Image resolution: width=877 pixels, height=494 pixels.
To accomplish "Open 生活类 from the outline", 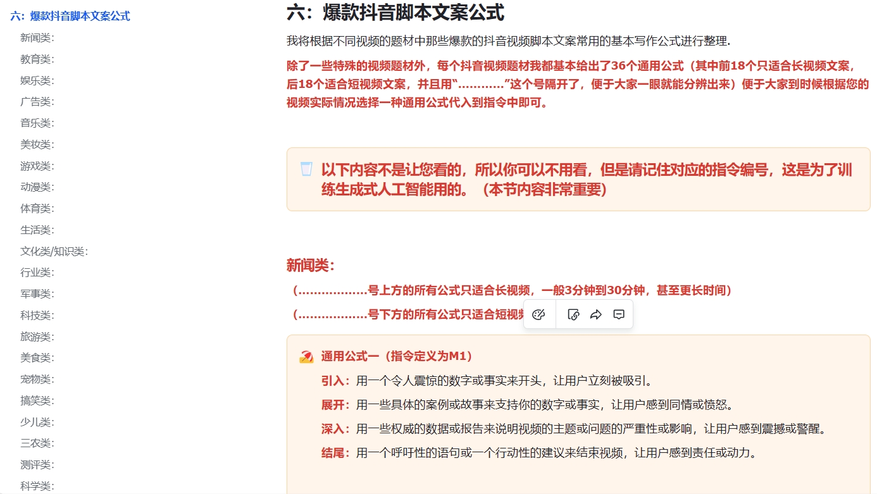I will pos(37,230).
